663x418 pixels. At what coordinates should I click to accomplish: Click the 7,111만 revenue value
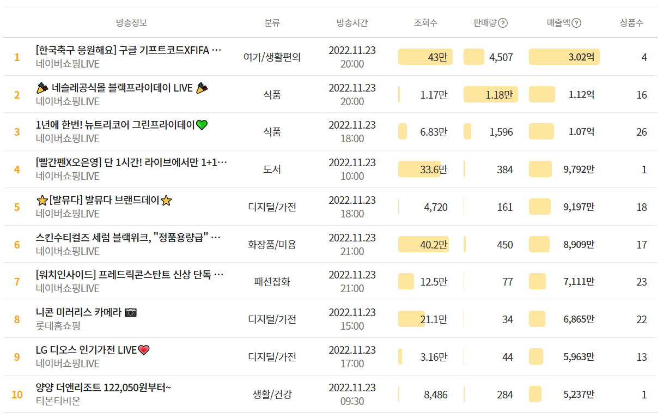pyautogui.click(x=579, y=282)
